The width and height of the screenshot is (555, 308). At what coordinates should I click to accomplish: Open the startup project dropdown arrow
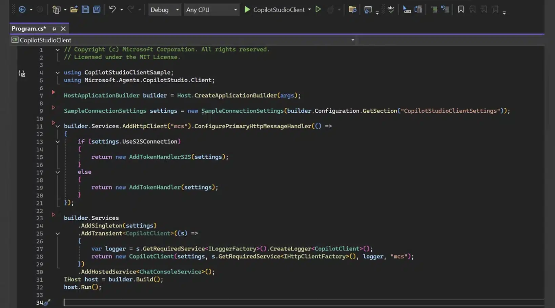(x=309, y=10)
